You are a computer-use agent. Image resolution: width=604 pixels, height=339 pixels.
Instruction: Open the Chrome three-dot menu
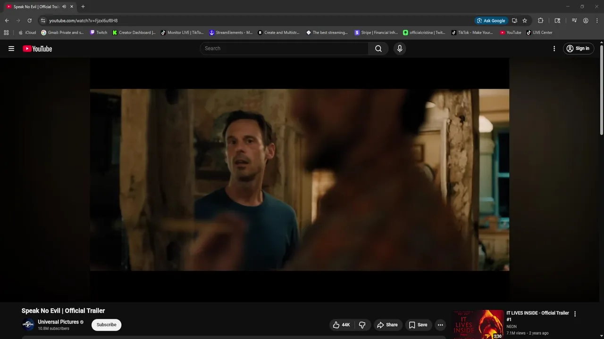[597, 21]
